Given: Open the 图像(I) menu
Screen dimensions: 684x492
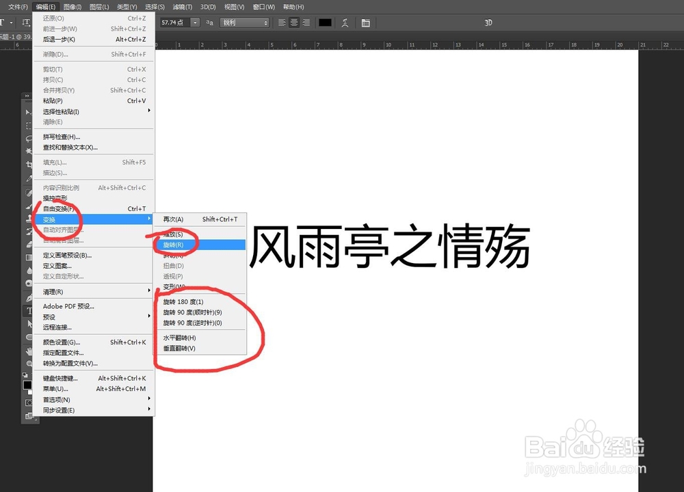Looking at the screenshot, I should pyautogui.click(x=73, y=7).
